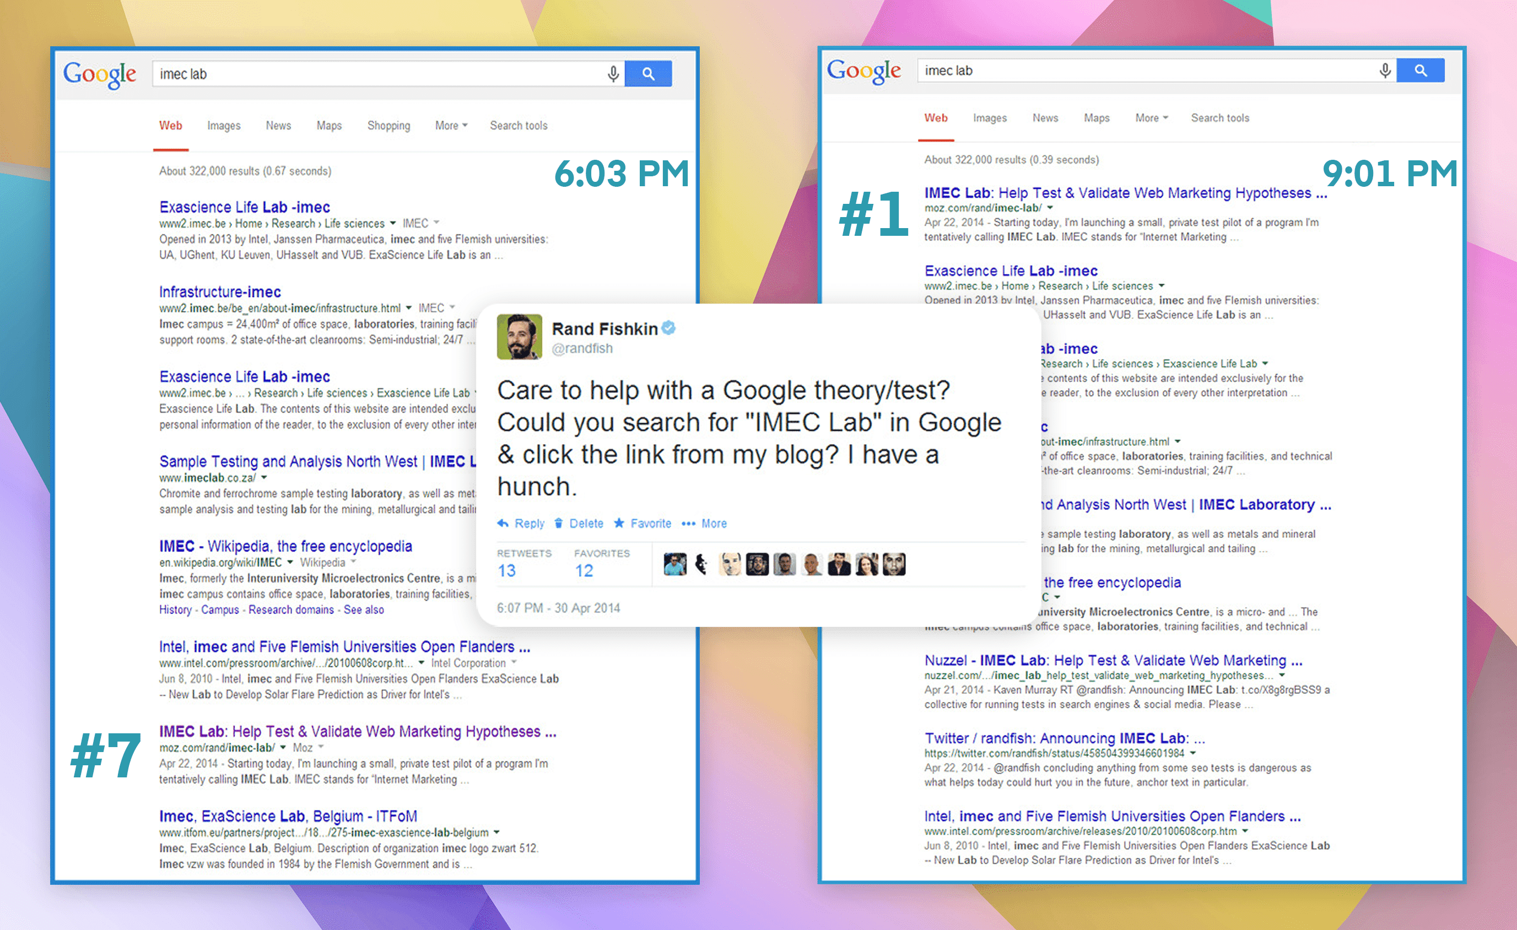The height and width of the screenshot is (930, 1517).
Task: Select News tab in right Google window
Action: (x=1045, y=118)
